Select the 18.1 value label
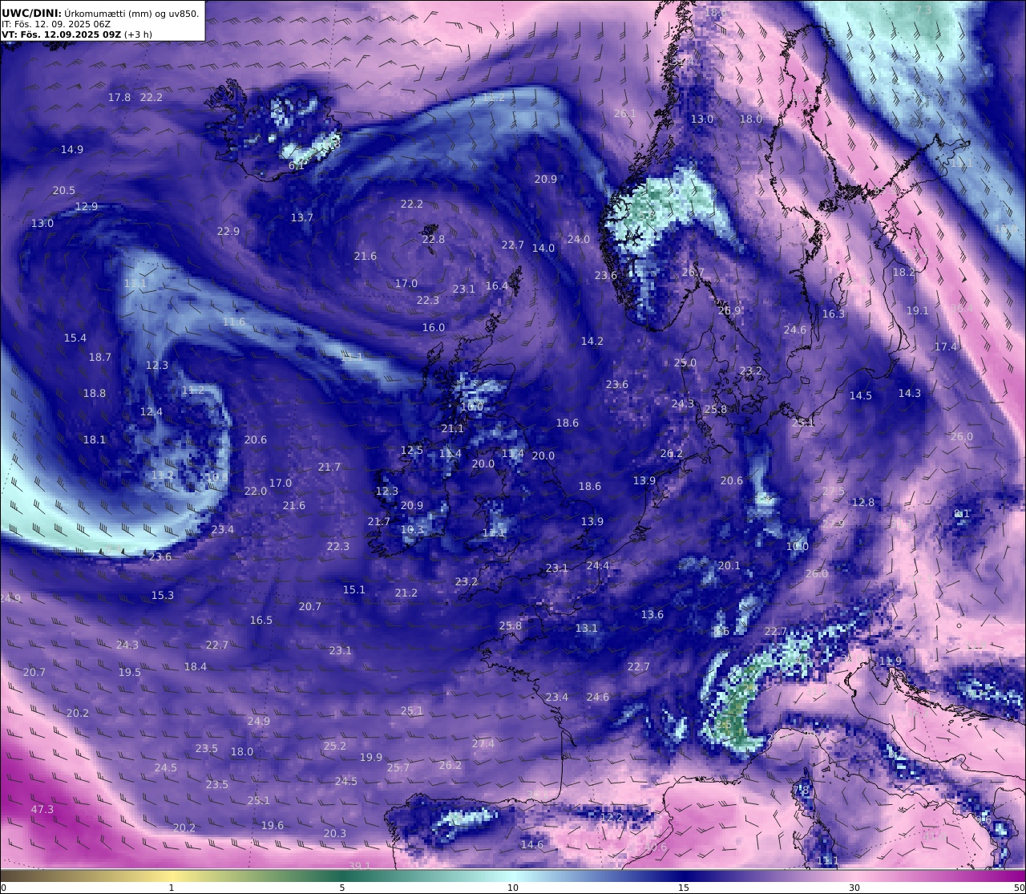 pyautogui.click(x=95, y=440)
